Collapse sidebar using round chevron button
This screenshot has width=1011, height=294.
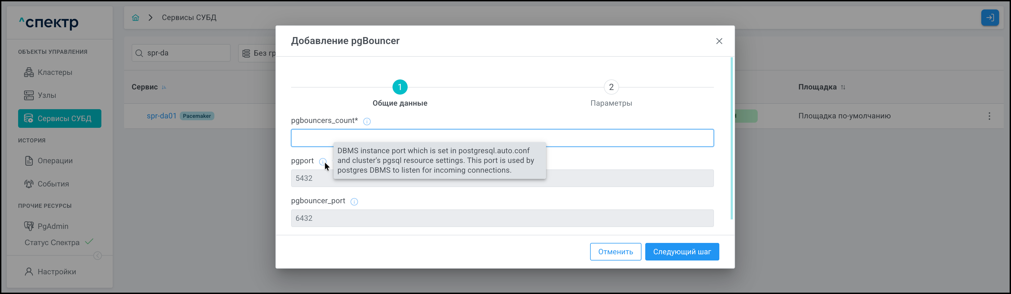pos(98,256)
